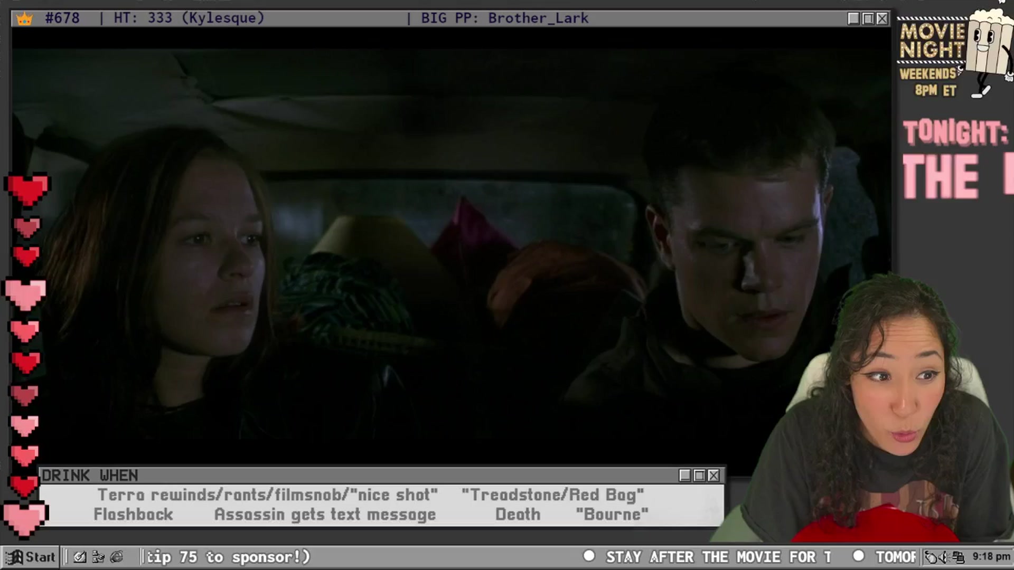
Task: Click the "WEEKENDS 8PM ET" schedule text
Action: (x=929, y=82)
